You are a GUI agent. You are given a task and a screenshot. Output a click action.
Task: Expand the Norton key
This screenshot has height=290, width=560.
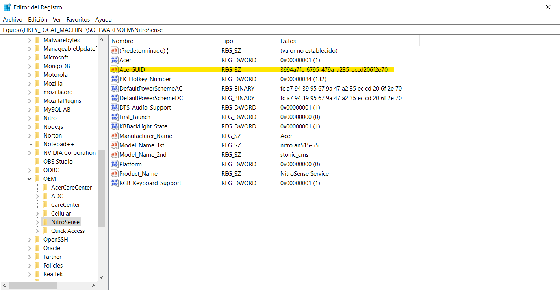[x=30, y=135]
